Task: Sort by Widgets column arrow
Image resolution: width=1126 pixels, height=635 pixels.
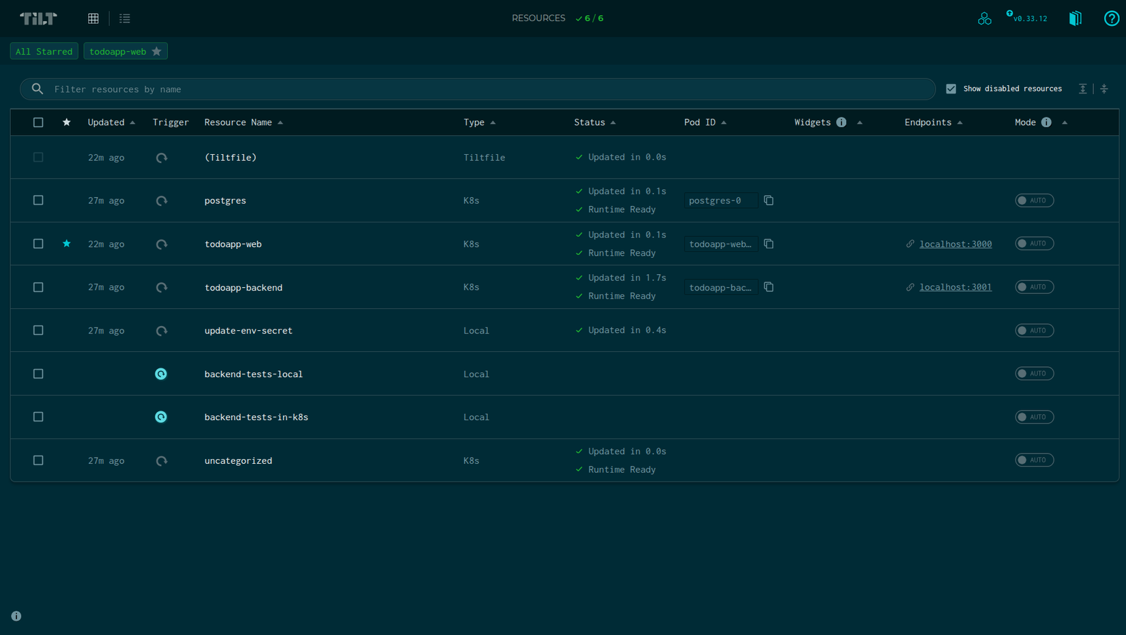Action: 860,123
